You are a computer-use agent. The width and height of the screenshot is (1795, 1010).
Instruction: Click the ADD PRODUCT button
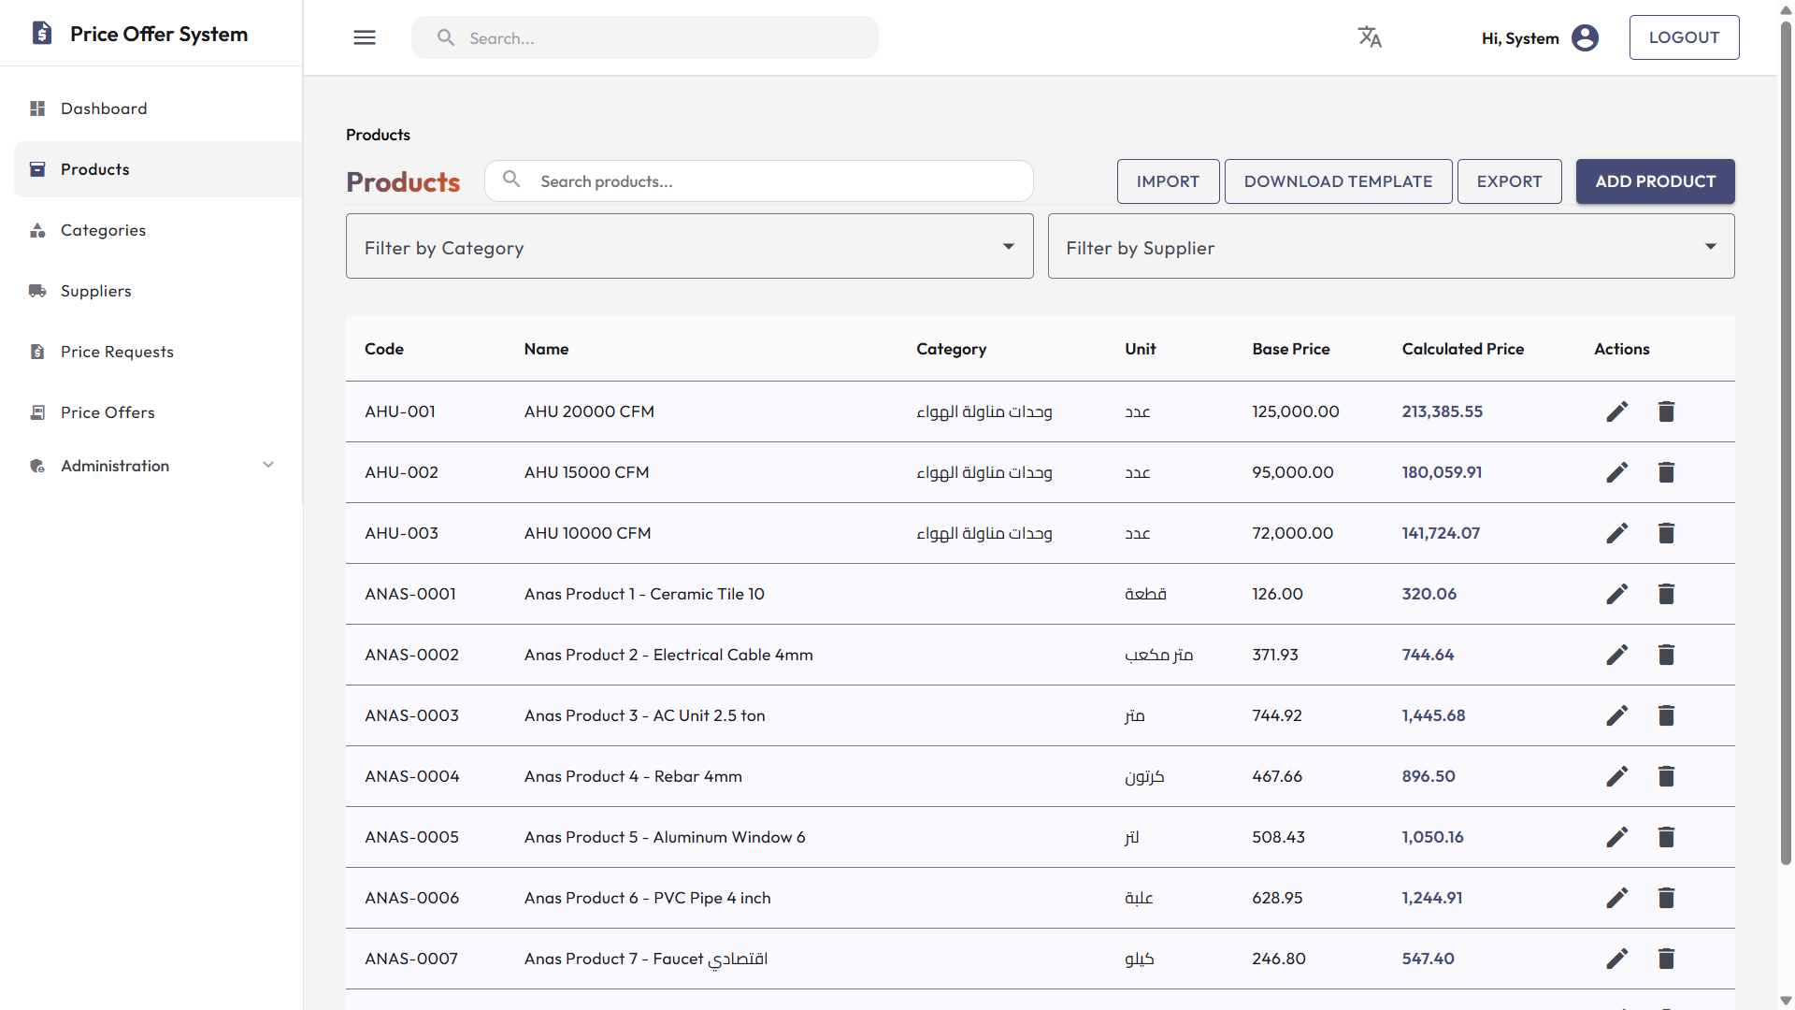coord(1655,181)
